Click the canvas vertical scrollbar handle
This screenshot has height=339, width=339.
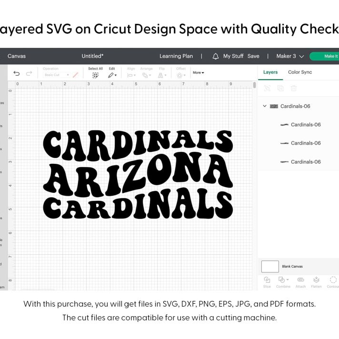(254, 85)
